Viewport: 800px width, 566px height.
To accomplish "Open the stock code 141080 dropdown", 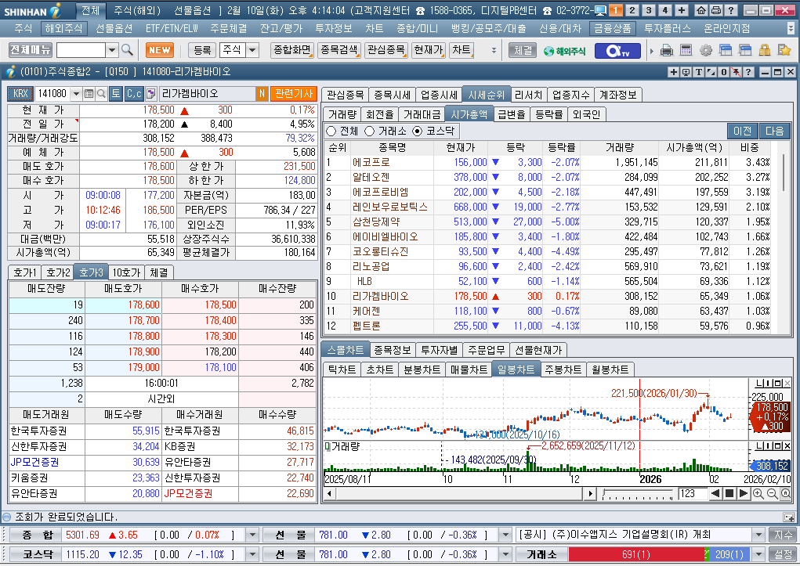I will tap(76, 93).
